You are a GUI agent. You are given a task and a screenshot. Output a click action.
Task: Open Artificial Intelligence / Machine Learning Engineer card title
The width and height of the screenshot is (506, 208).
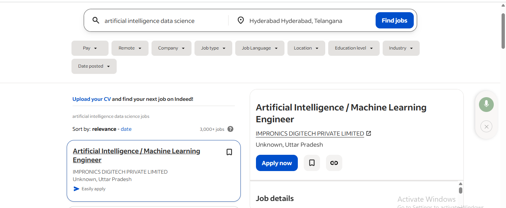136,156
